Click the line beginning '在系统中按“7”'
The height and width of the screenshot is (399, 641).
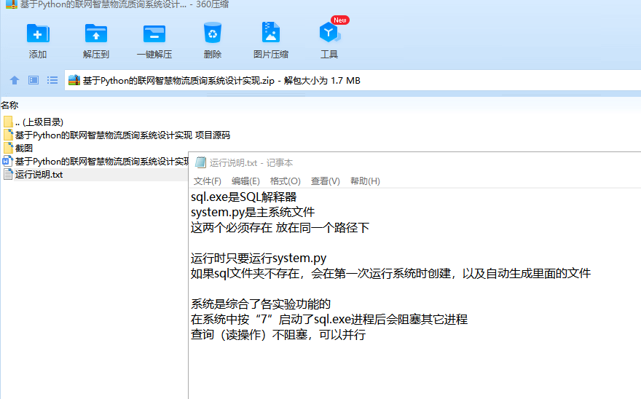[x=329, y=320]
